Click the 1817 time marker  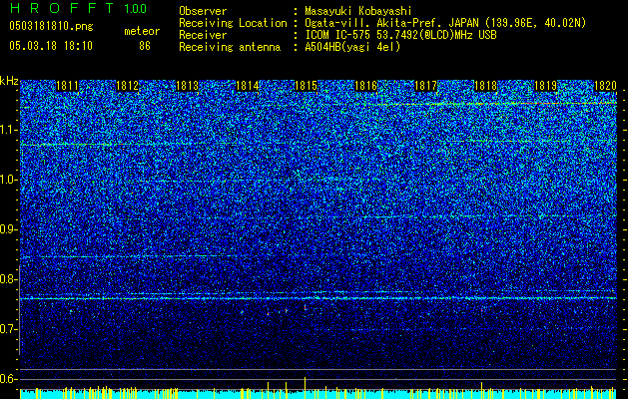tap(425, 86)
